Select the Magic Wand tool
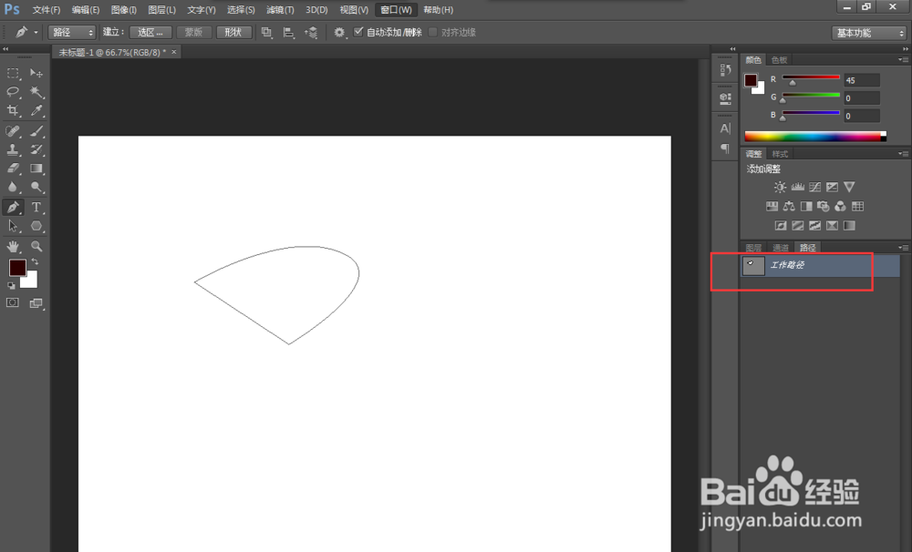Screen dimensions: 912x552 (36, 92)
